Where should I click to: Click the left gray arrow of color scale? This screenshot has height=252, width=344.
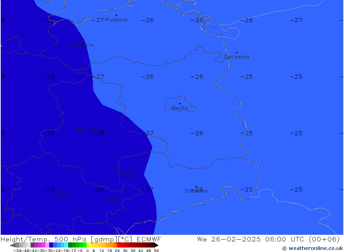coord(12,245)
